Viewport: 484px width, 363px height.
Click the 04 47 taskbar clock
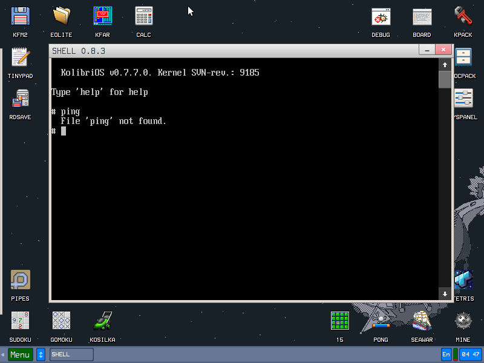tap(471, 355)
